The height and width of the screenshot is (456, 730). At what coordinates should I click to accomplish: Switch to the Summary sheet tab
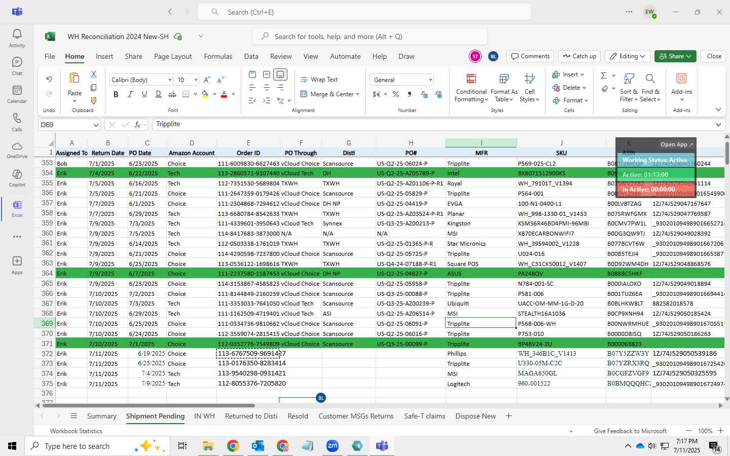coord(101,416)
